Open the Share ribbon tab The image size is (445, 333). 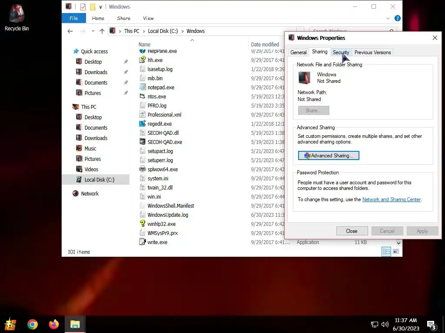[124, 18]
